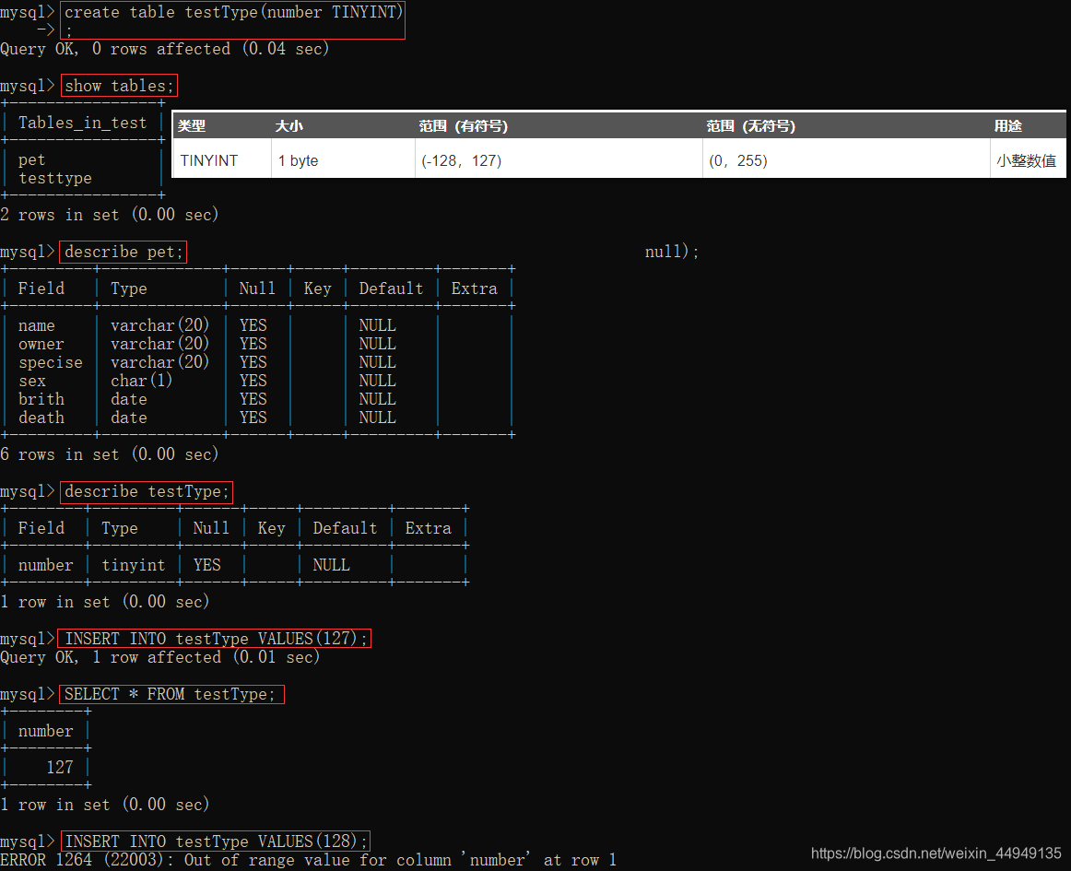Click the 'show tables;' command text
The image size is (1071, 871).
(119, 86)
